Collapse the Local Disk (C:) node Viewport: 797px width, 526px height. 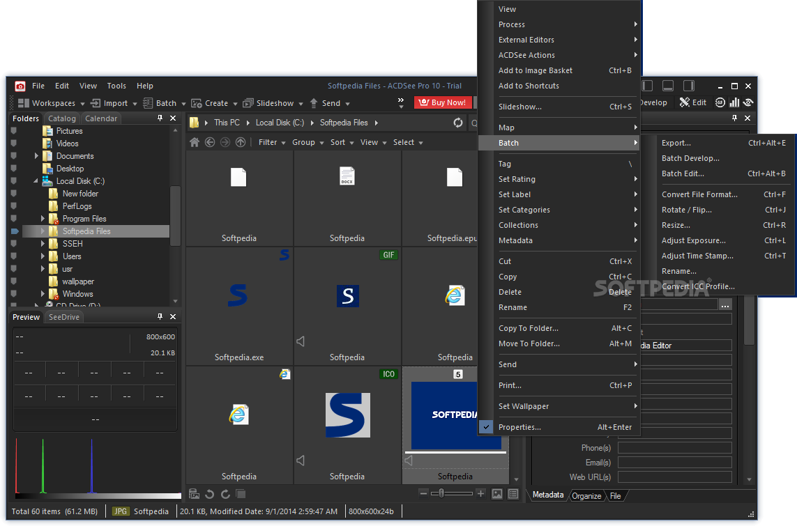pos(36,180)
